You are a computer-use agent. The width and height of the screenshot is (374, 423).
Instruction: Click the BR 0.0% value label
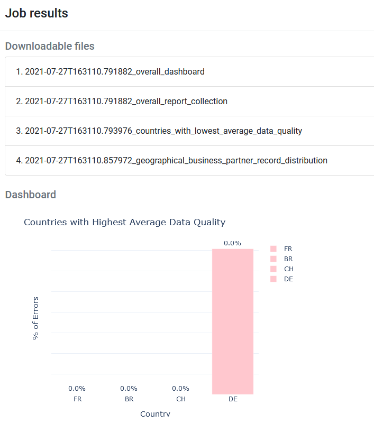coord(129,389)
